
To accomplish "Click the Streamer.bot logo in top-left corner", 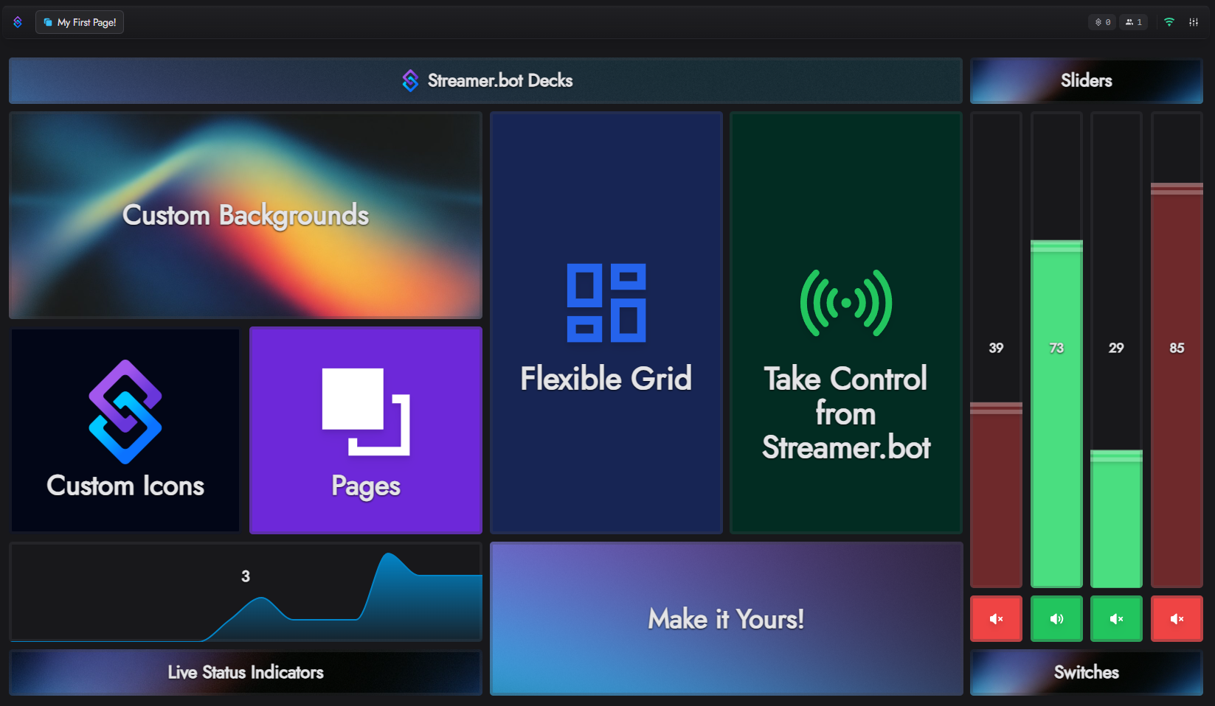I will point(18,22).
